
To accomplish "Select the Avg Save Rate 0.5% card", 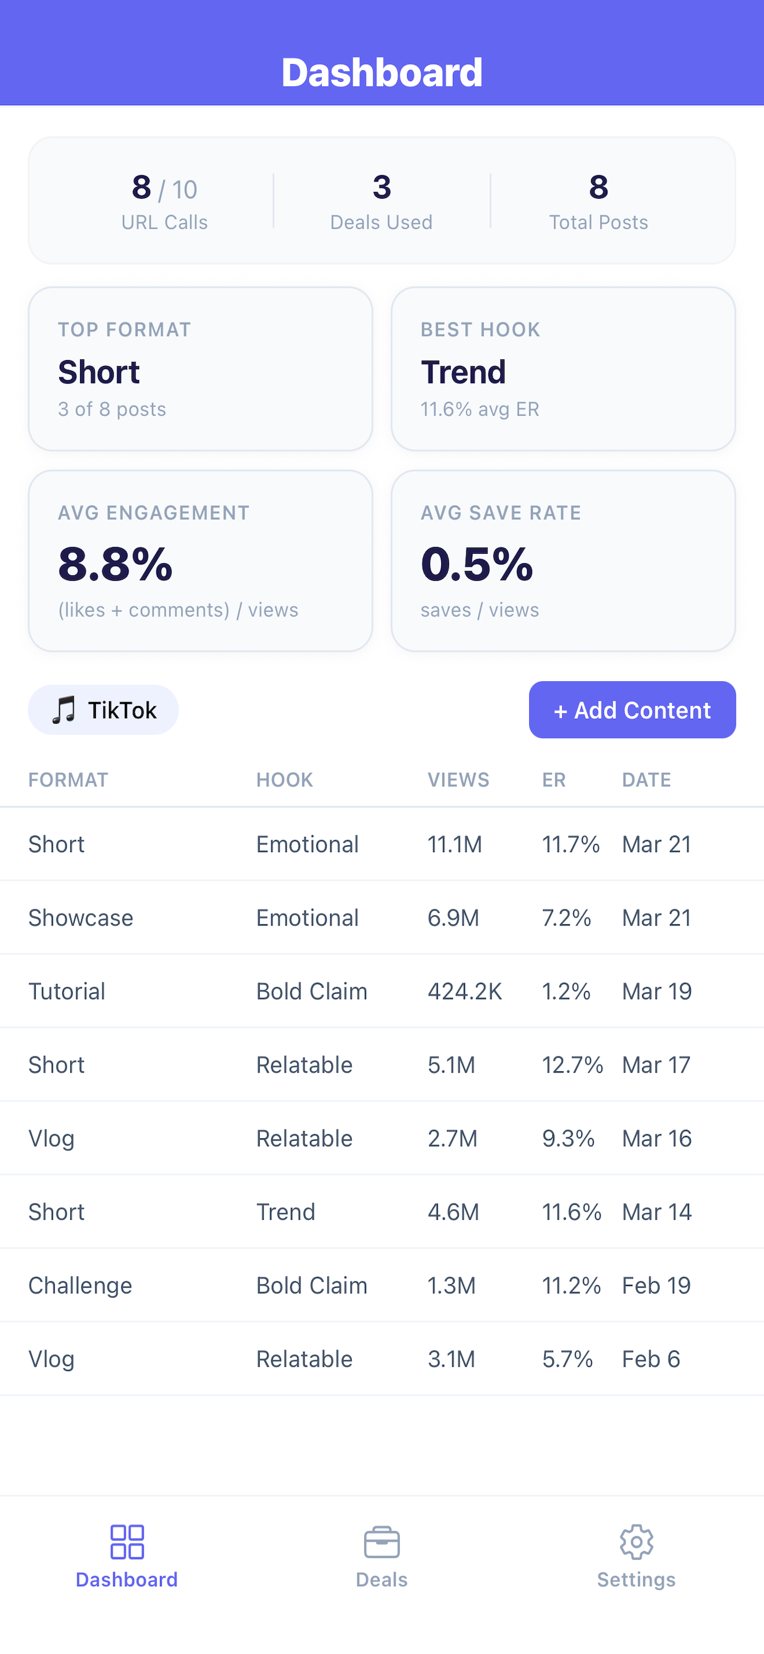I will tap(563, 561).
